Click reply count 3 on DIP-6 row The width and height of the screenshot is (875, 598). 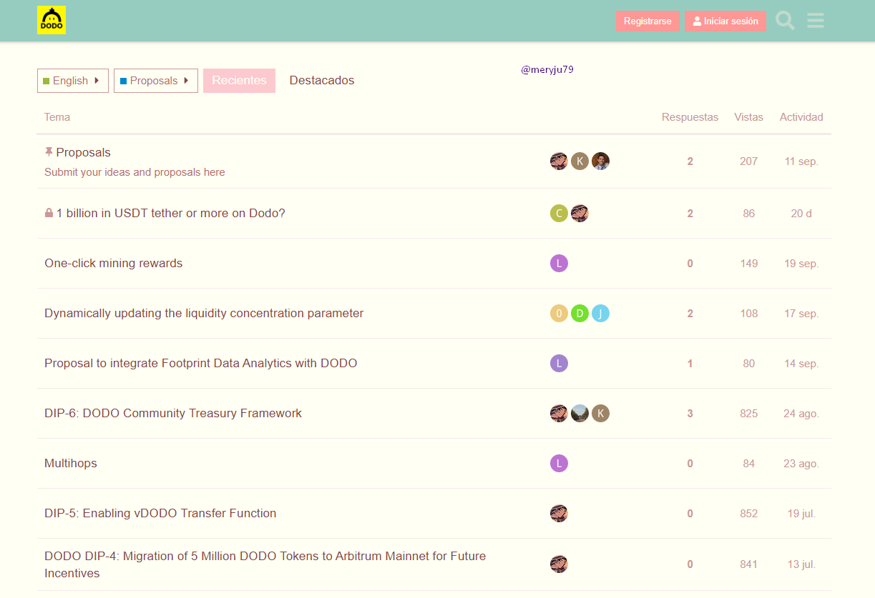[690, 414]
